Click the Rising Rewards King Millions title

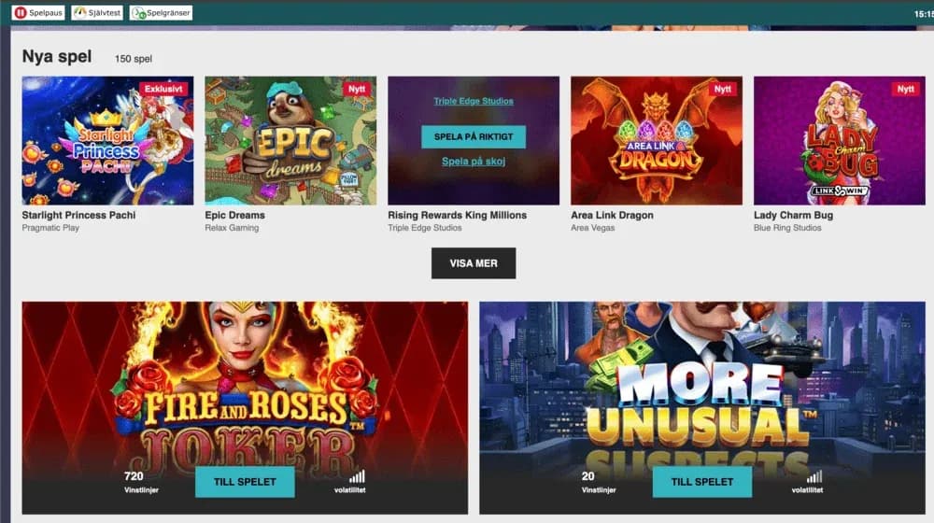tap(458, 215)
